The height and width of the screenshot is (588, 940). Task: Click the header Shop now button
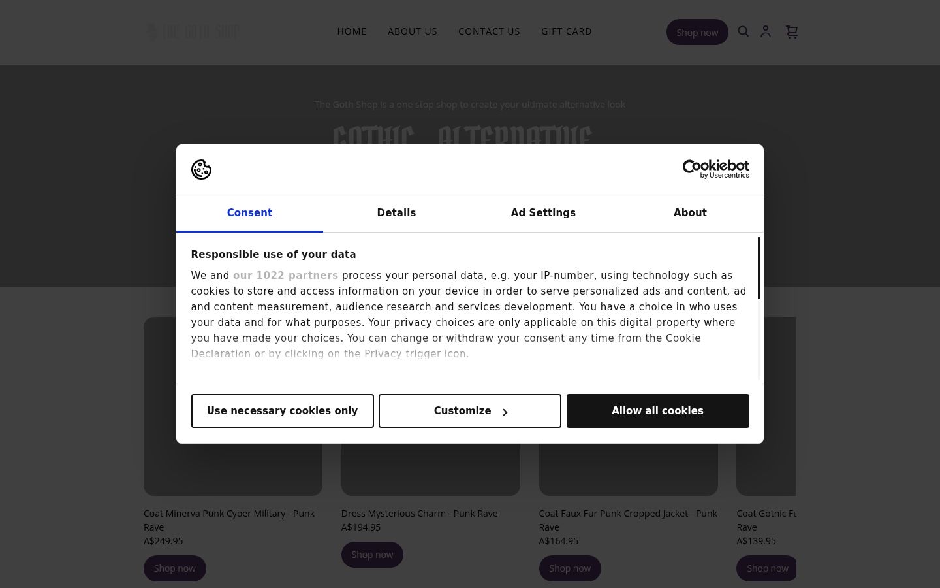(x=697, y=32)
